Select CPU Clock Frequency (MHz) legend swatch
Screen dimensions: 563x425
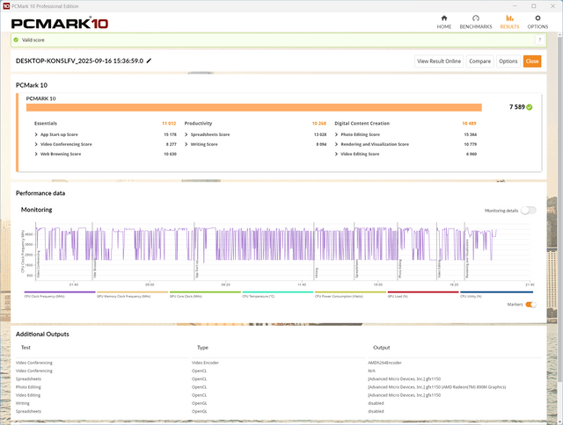pyautogui.click(x=60, y=292)
